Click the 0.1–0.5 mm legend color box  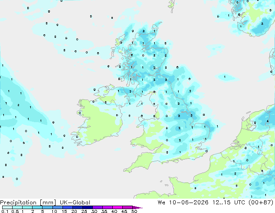pyautogui.click(x=7, y=207)
